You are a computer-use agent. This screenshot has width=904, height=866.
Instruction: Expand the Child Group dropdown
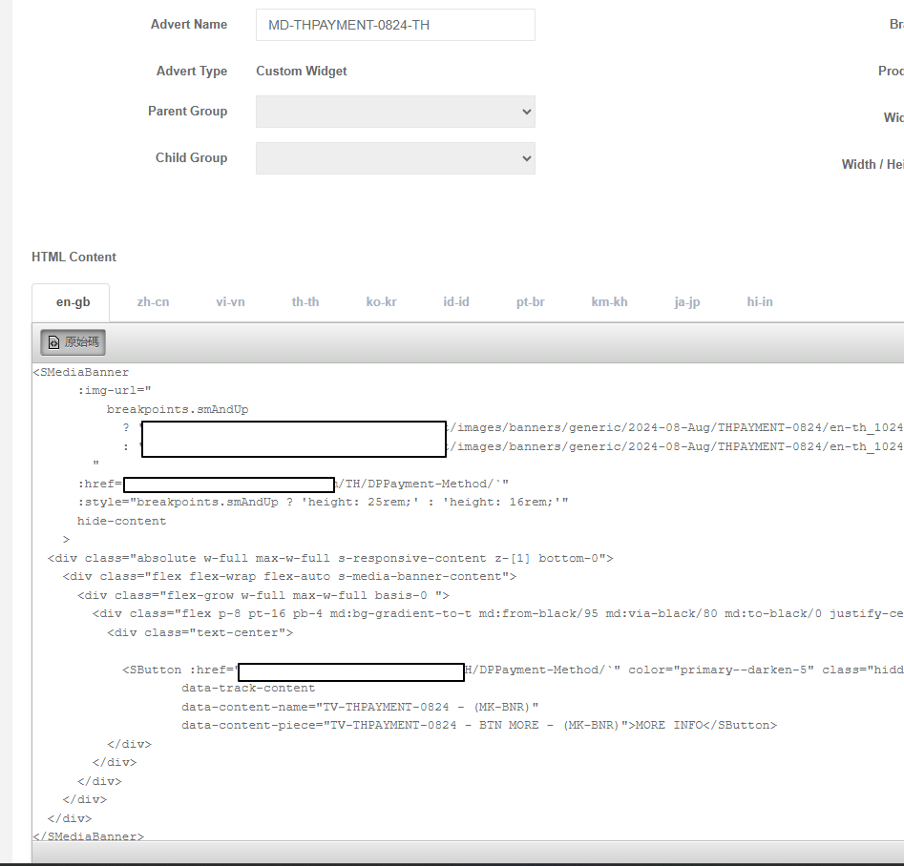point(395,158)
